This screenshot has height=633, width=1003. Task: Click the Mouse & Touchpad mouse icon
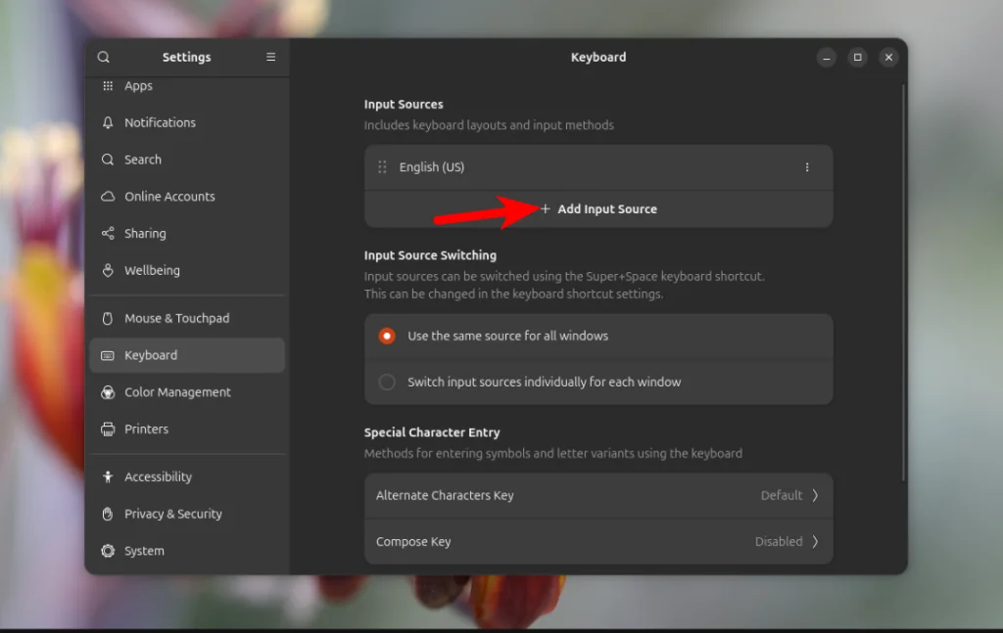click(108, 318)
